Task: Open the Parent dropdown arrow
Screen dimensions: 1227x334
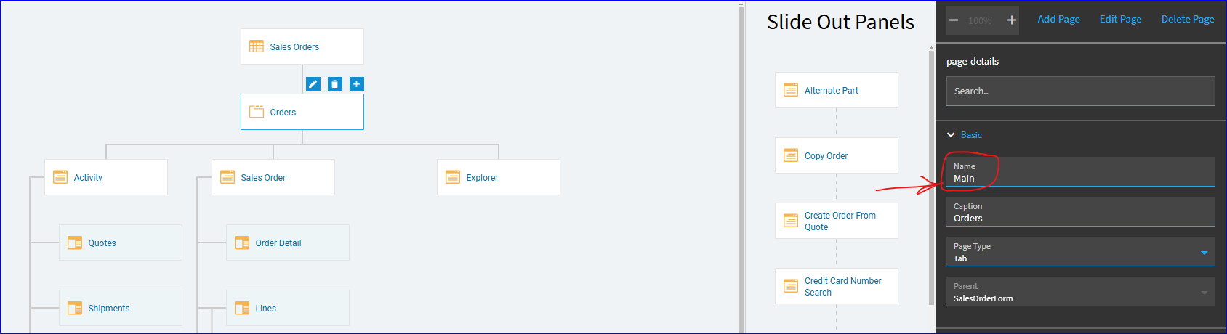Action: 1204,293
